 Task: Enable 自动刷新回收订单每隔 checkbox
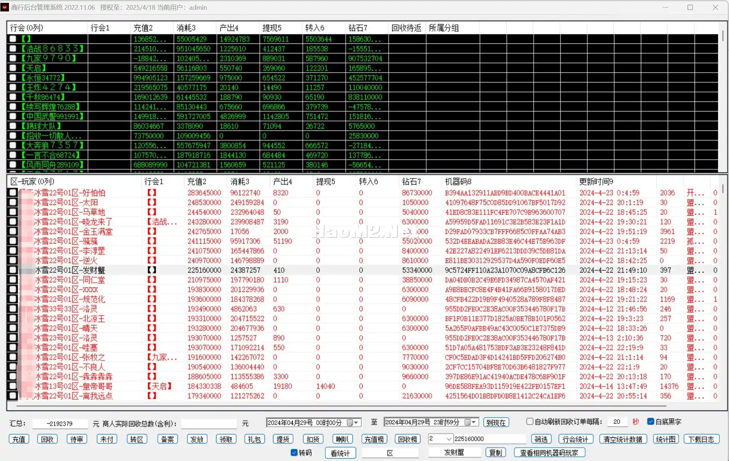pyautogui.click(x=530, y=422)
